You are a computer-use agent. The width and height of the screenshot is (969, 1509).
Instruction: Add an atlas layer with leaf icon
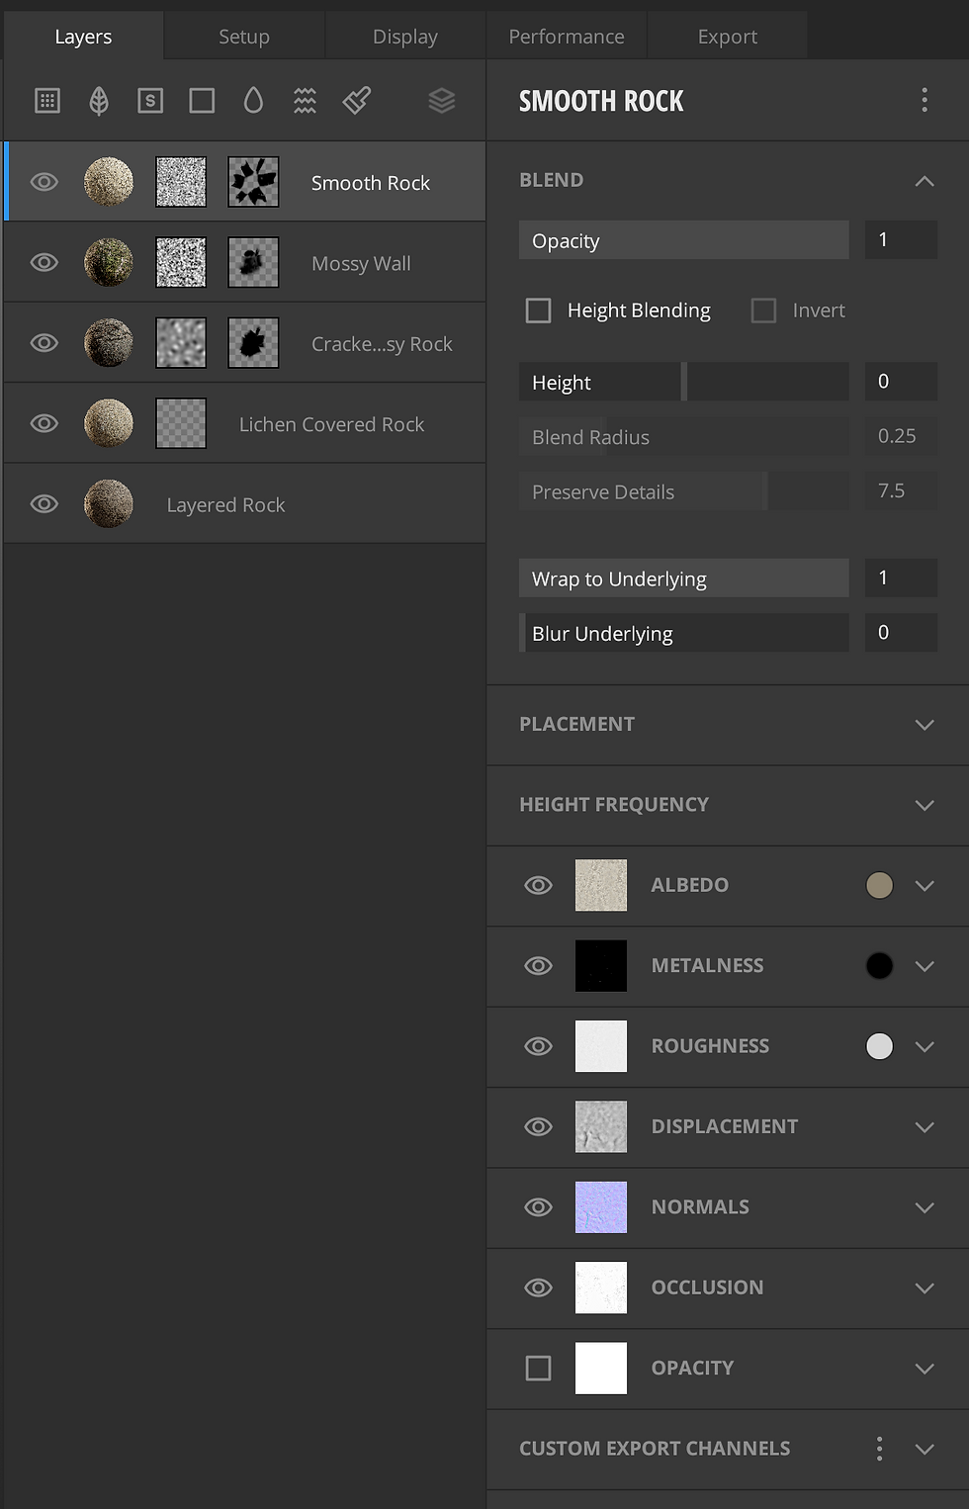tap(99, 100)
